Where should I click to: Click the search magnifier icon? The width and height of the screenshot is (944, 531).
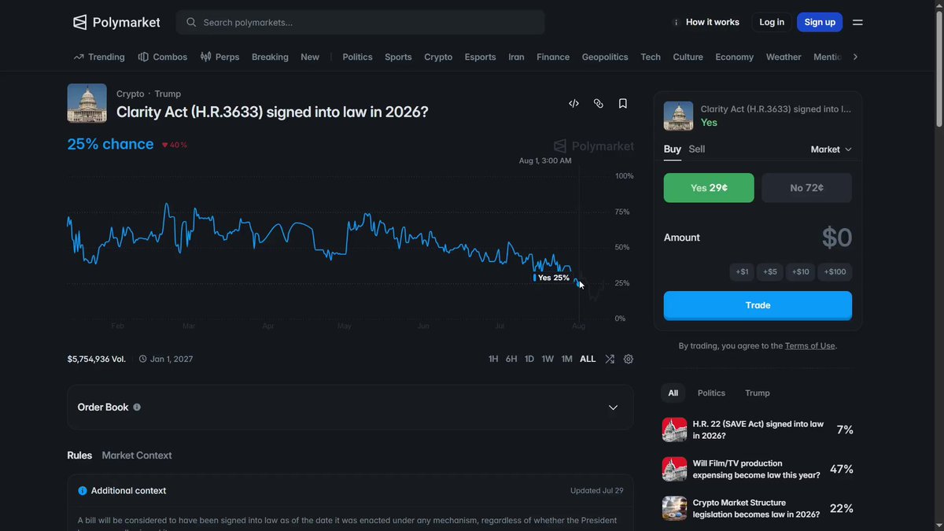[191, 22]
